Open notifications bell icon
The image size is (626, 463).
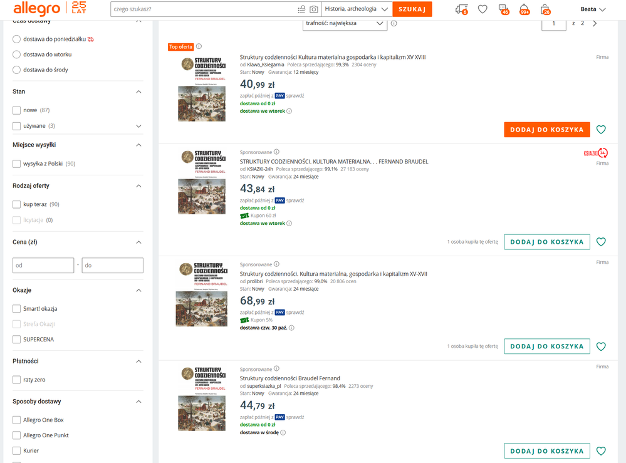click(x=524, y=9)
